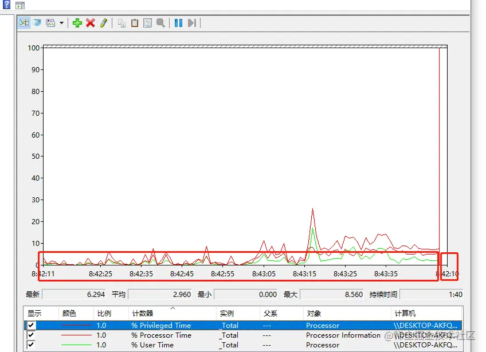The image size is (486, 352).
Task: Toggle the show/hide action pane icon
Action: coord(20,5)
